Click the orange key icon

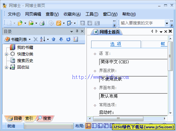59,23
